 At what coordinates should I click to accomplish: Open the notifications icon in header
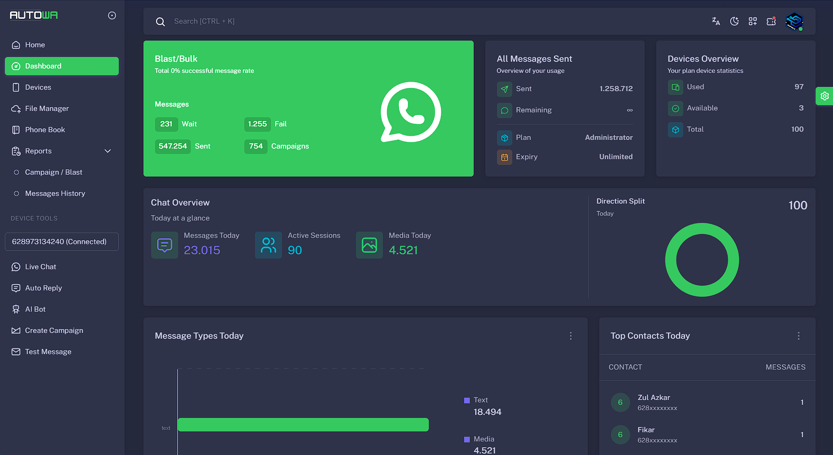click(x=771, y=21)
